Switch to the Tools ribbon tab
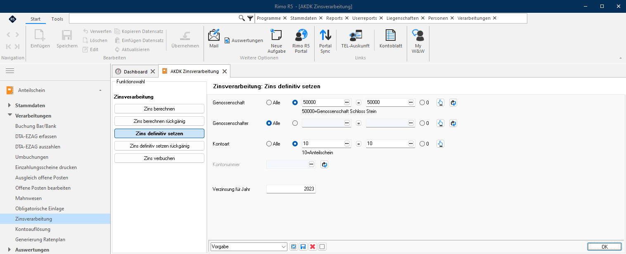This screenshot has height=254, width=626. coord(57,19)
